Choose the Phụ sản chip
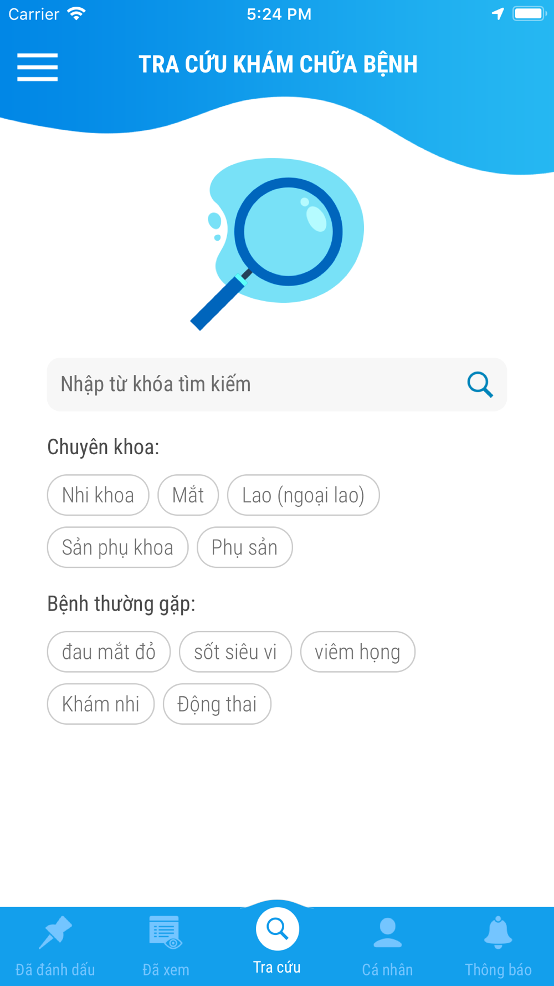Screen dimensions: 554x986 click(244, 547)
